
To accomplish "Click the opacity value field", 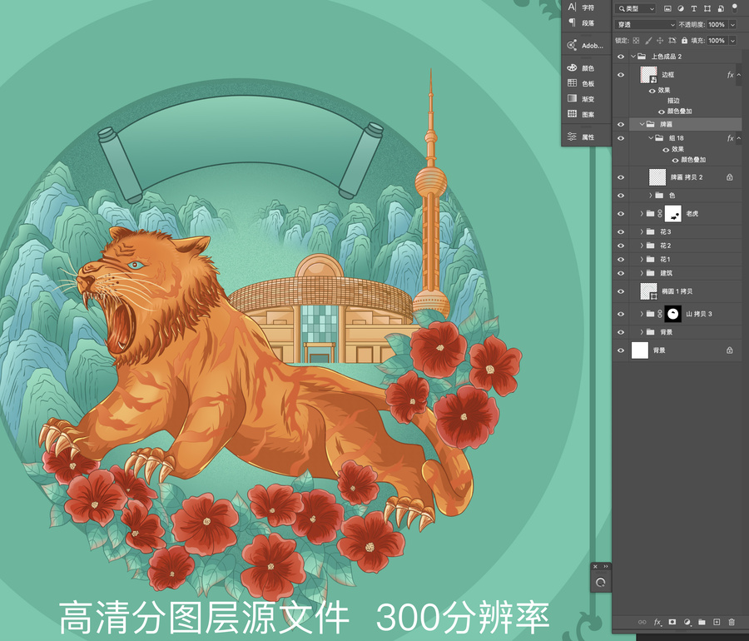I will point(717,24).
